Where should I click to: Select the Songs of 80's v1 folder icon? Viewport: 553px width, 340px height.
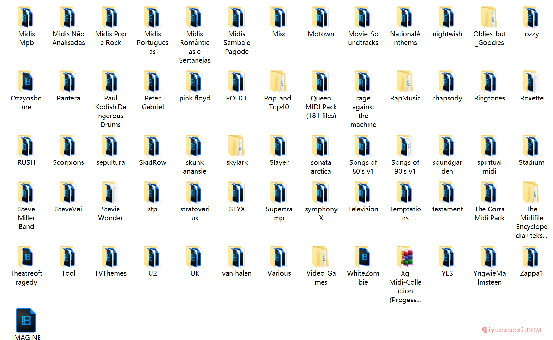(363, 146)
